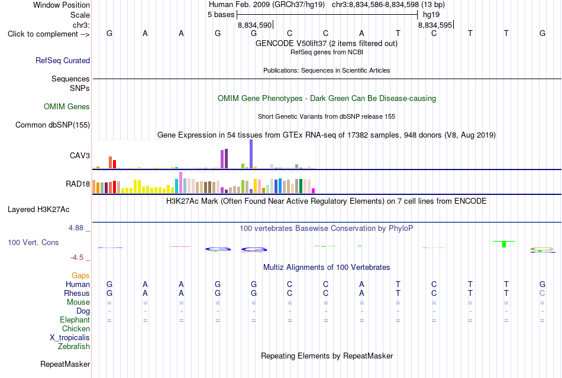Click the 'hg19' label beside the scale bar

point(431,15)
